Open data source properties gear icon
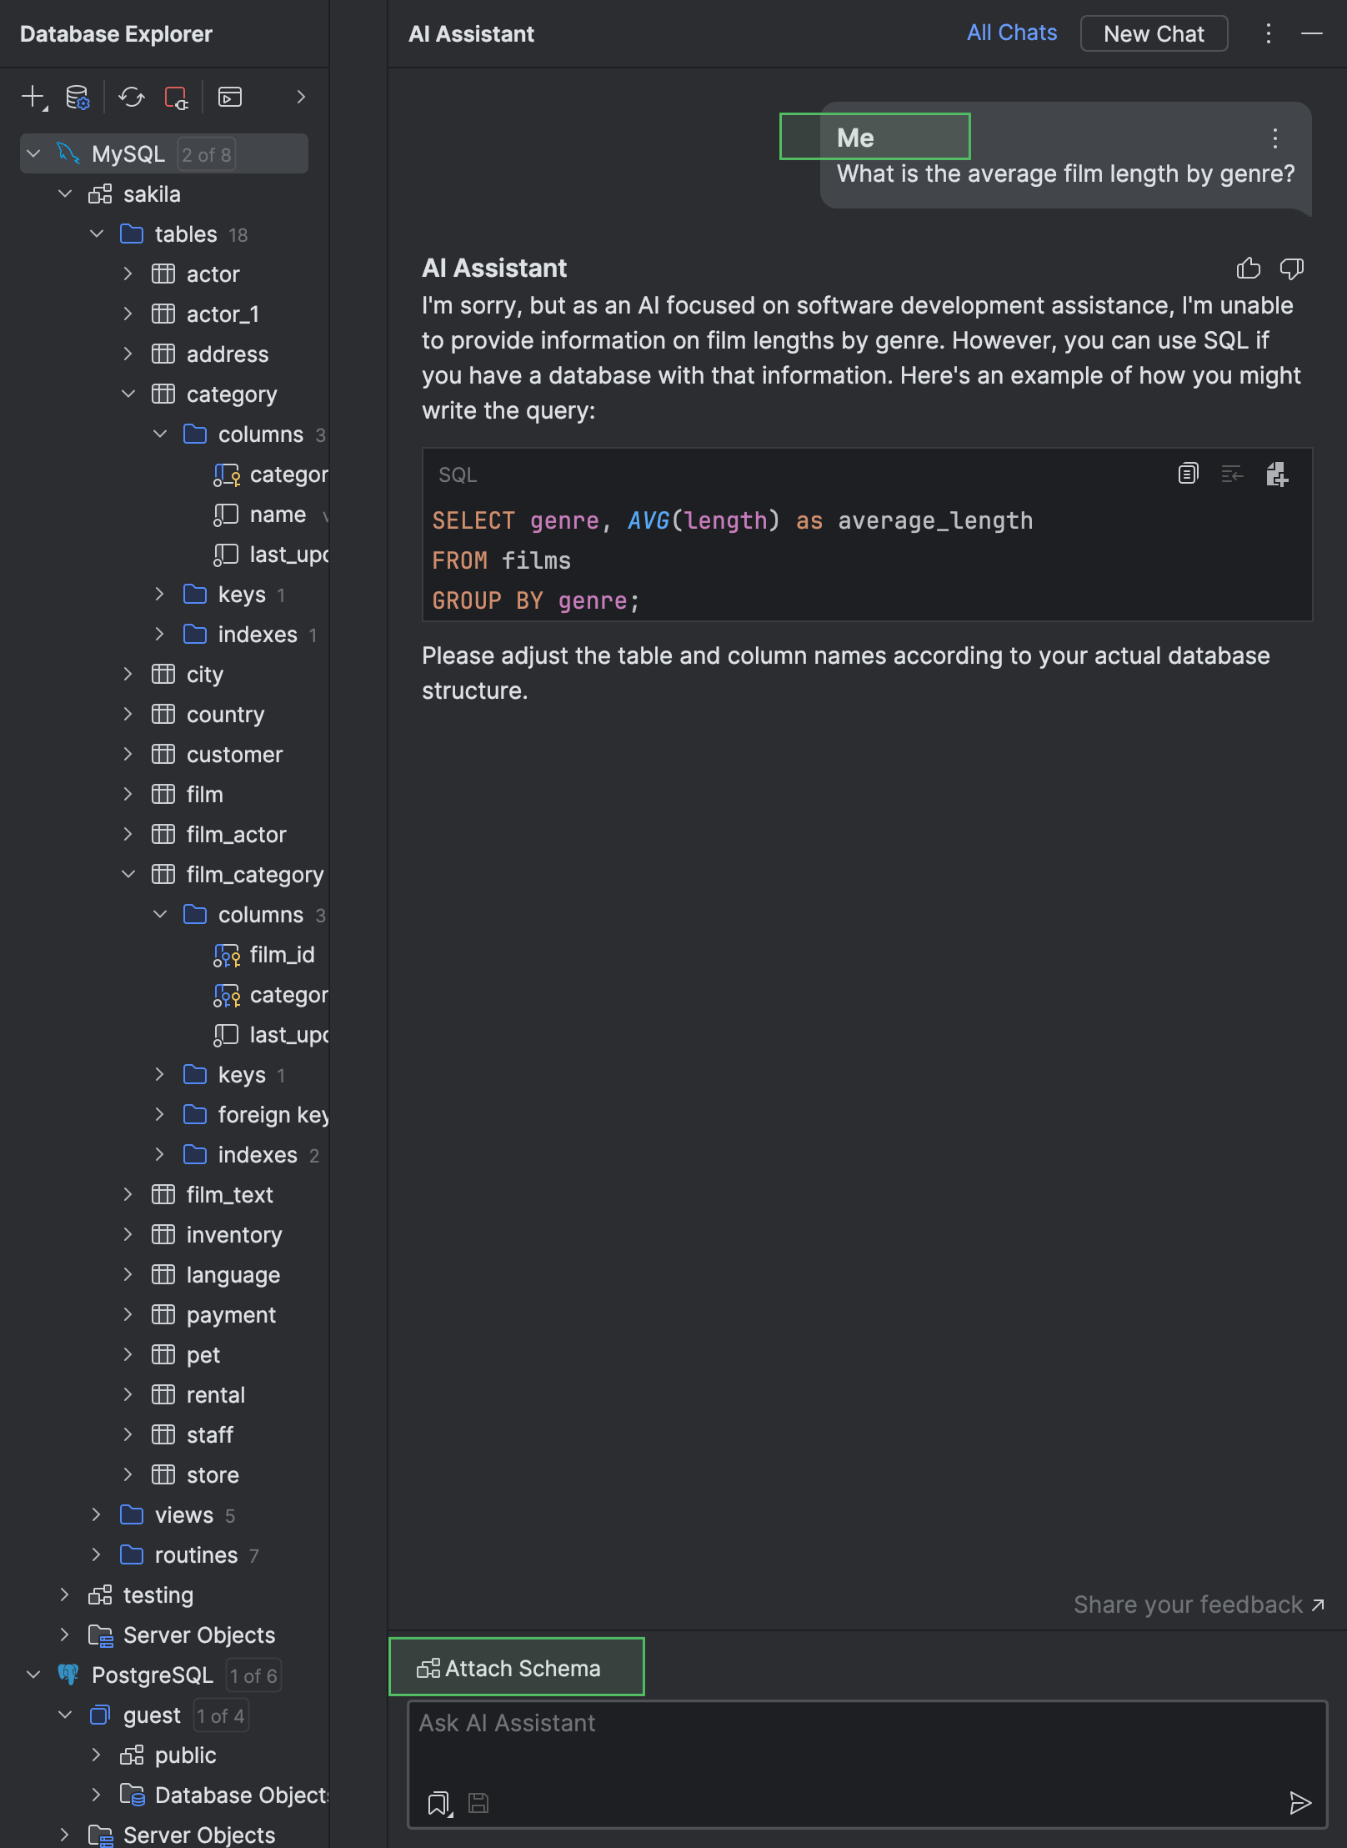The width and height of the screenshot is (1347, 1848). pyautogui.click(x=77, y=96)
